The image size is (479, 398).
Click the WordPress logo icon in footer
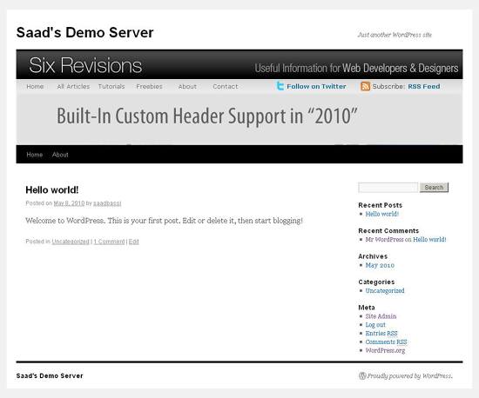point(362,375)
